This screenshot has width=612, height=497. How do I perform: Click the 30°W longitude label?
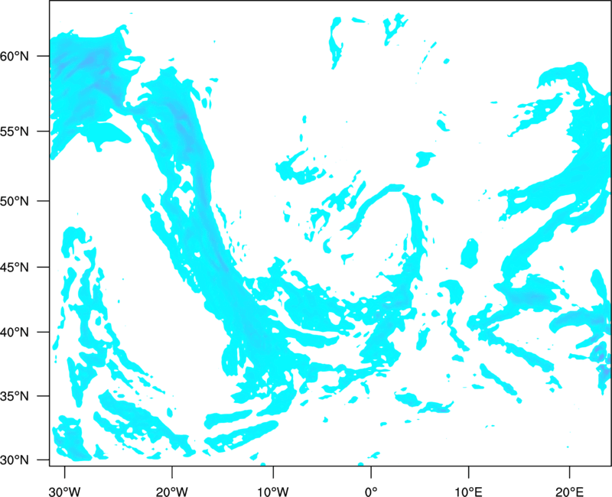click(x=65, y=492)
